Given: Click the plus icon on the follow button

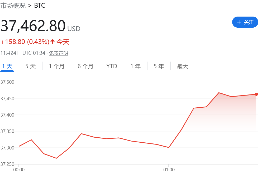Looking at the screenshot, I should pyautogui.click(x=239, y=22).
